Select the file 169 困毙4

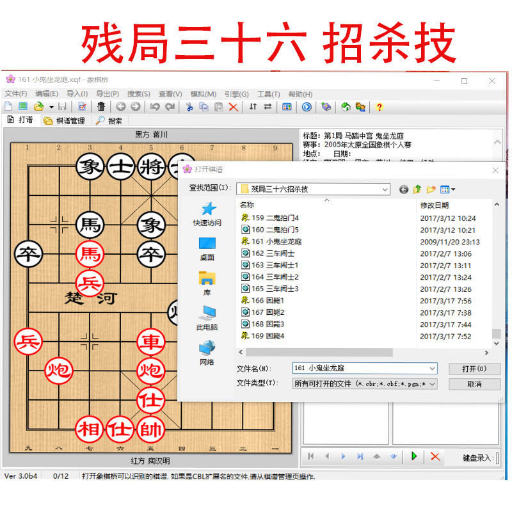coord(262,335)
